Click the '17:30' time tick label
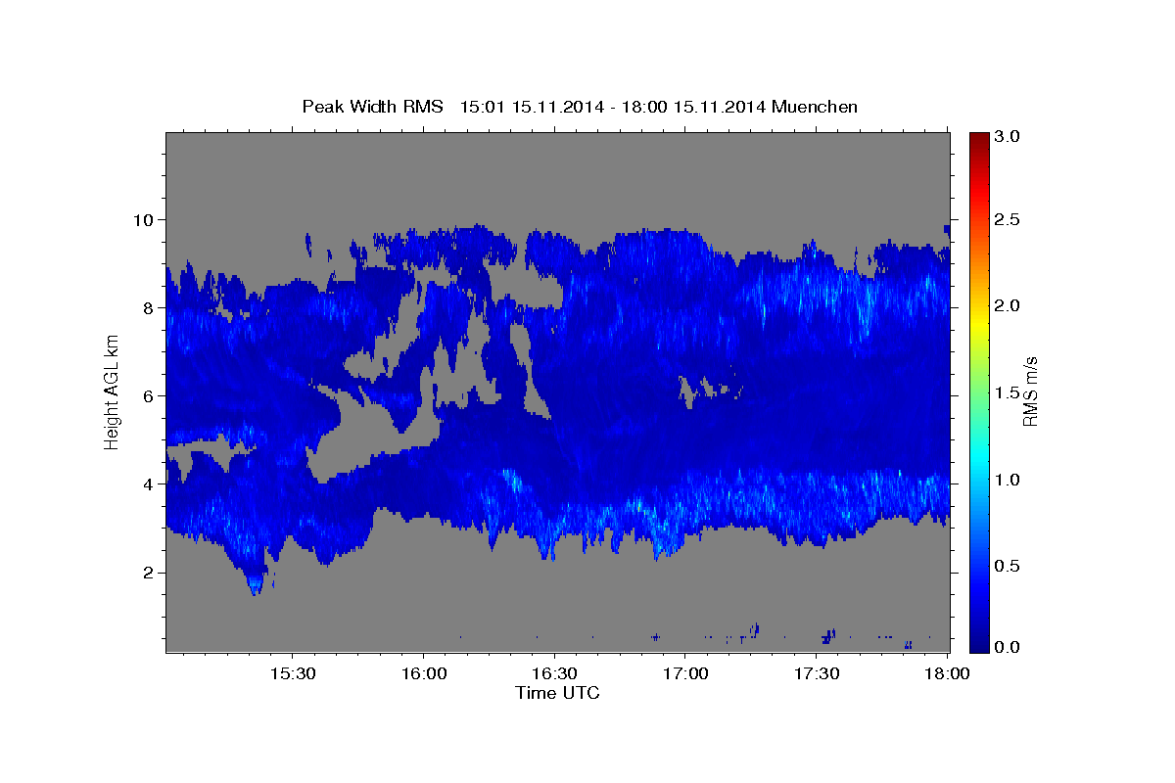The height and width of the screenshot is (783, 1175). [x=817, y=674]
